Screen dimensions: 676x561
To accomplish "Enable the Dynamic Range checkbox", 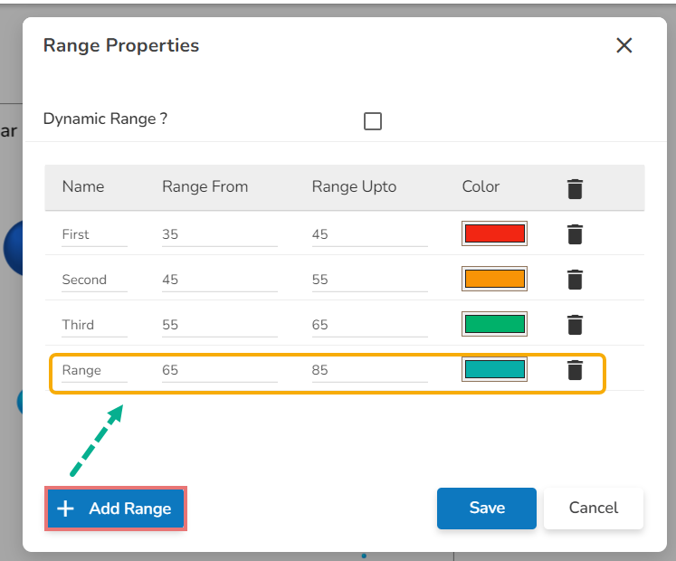I will (373, 121).
